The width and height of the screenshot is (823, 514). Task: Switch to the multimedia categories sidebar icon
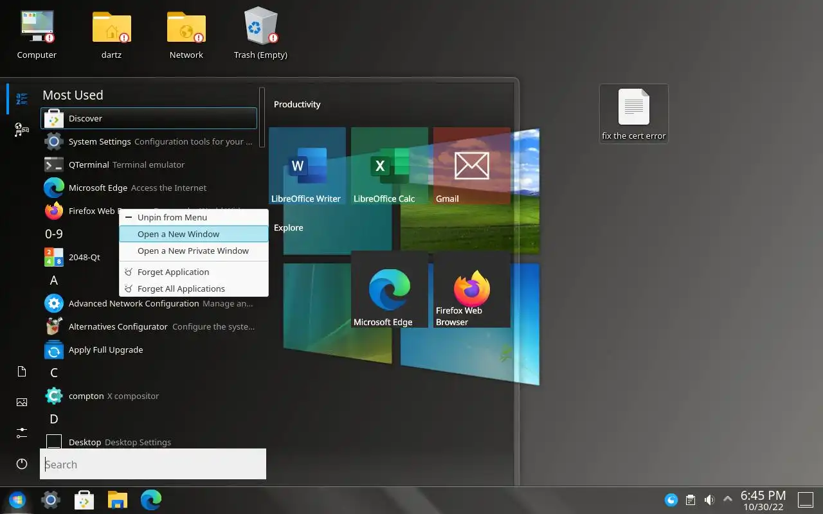coord(22,130)
